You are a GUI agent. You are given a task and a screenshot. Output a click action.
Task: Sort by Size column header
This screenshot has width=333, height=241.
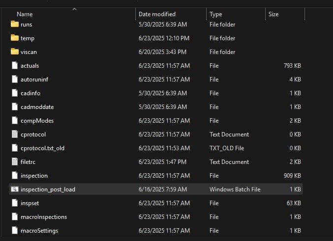click(x=273, y=14)
